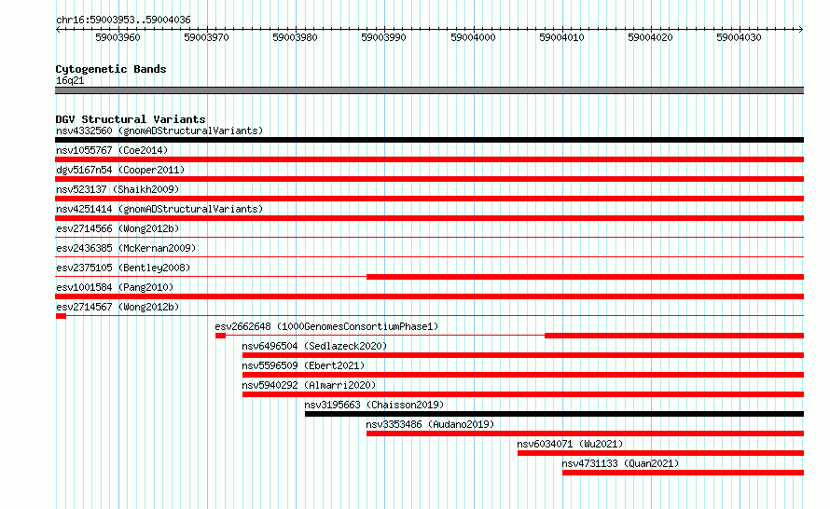Open variant esv2714566 (Wong2012b)
The height and width of the screenshot is (509, 830).
coord(118,228)
